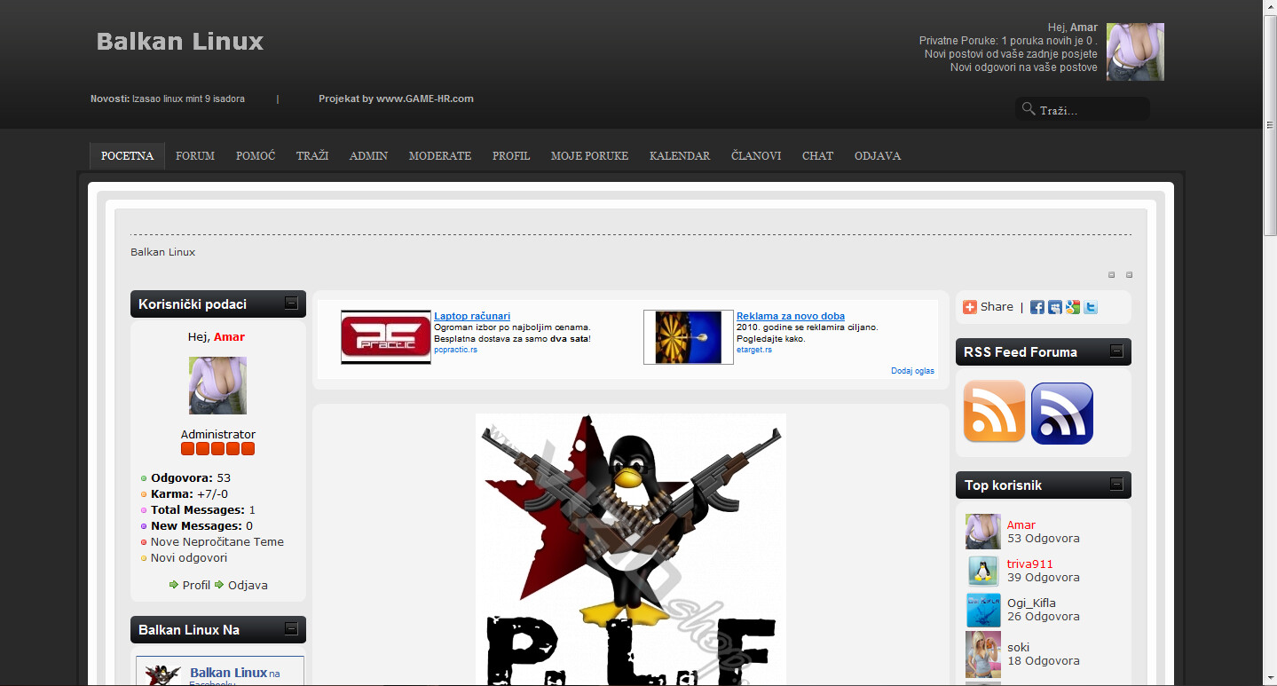1277x686 pixels.
Task: Open the blue RSS feed icon
Action: [x=1061, y=413]
